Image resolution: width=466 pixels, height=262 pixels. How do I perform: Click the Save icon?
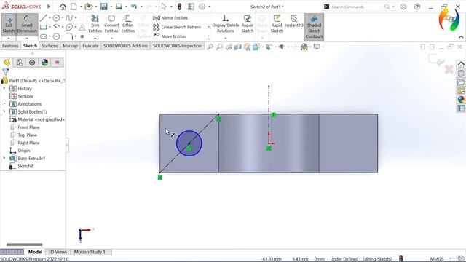point(103,7)
